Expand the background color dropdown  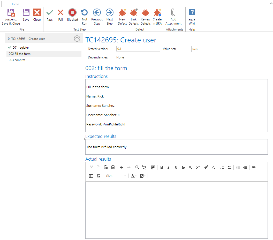(x=143, y=176)
